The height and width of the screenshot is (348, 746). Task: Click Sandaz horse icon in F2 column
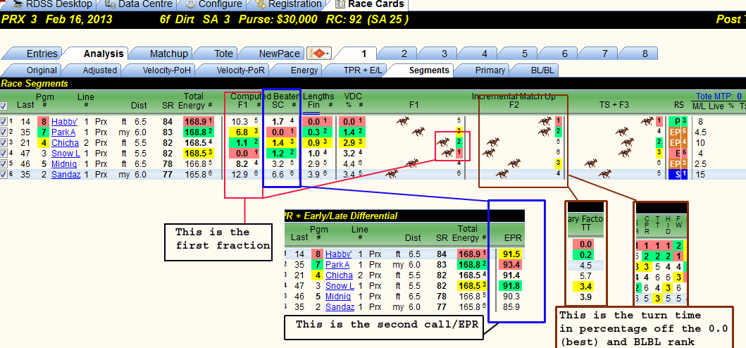(502, 174)
